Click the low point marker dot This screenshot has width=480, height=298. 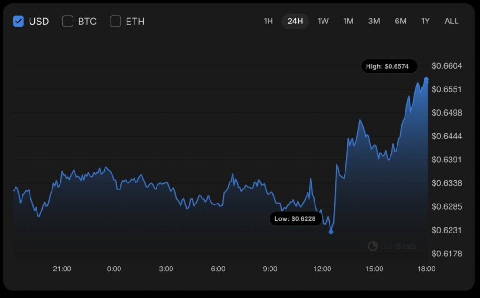[x=331, y=232]
